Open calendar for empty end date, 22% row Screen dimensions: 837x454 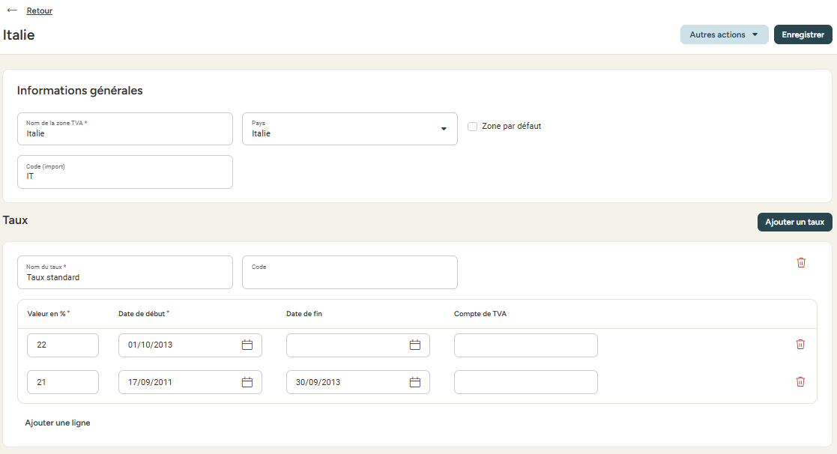tap(415, 345)
